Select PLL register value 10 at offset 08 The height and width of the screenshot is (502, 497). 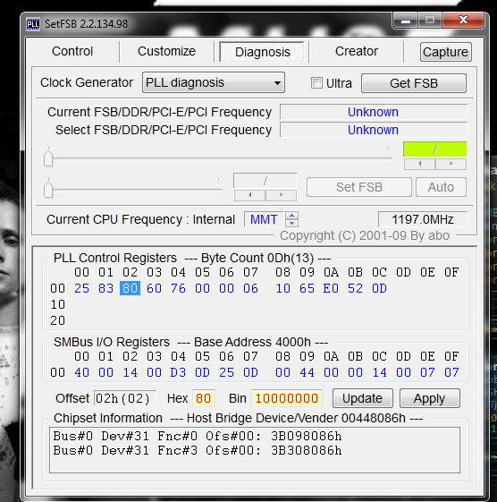click(283, 288)
